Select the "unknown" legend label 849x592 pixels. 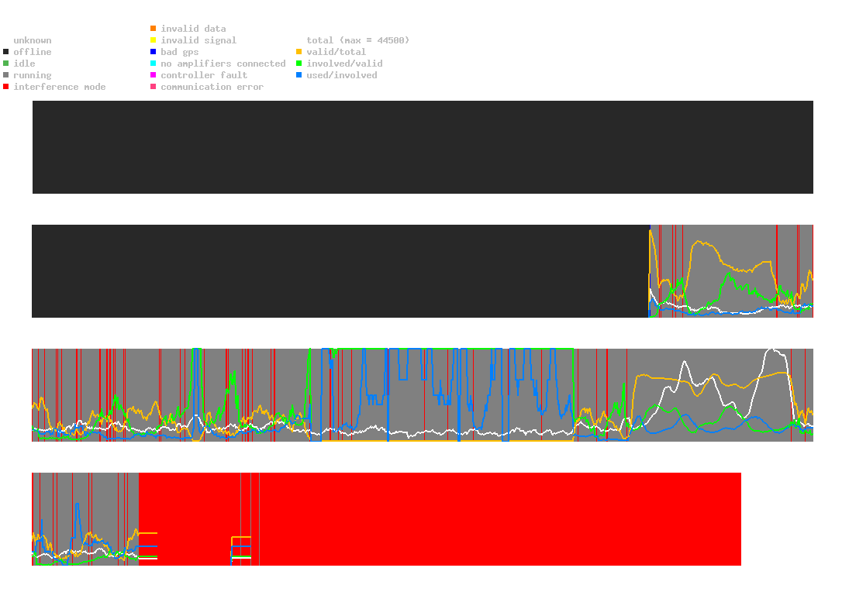pyautogui.click(x=33, y=40)
